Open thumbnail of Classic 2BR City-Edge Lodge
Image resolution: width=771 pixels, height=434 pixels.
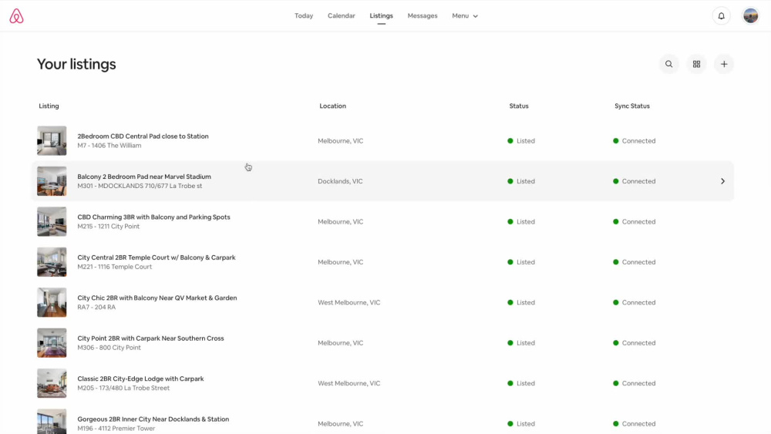52,383
